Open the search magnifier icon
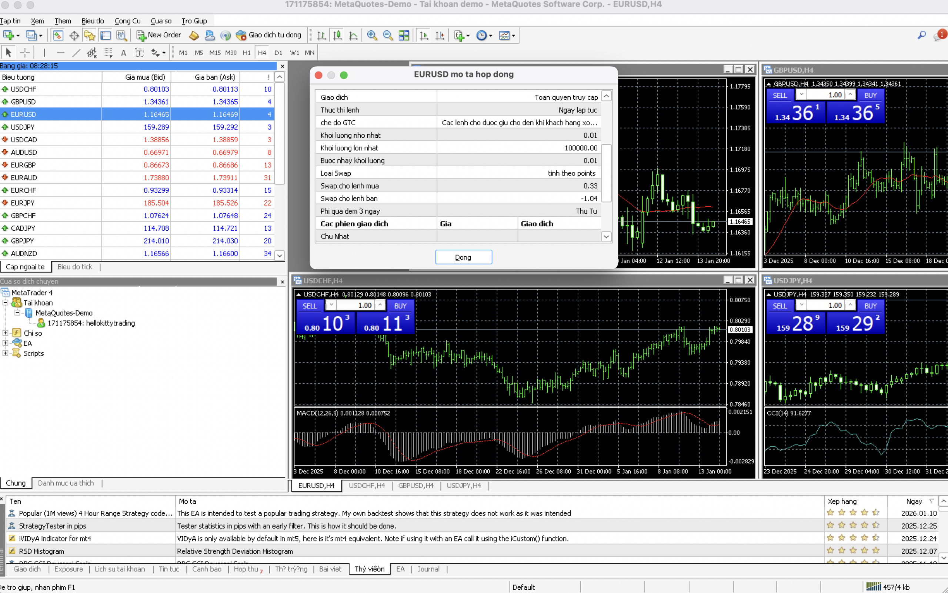Image resolution: width=948 pixels, height=593 pixels. [x=921, y=35]
